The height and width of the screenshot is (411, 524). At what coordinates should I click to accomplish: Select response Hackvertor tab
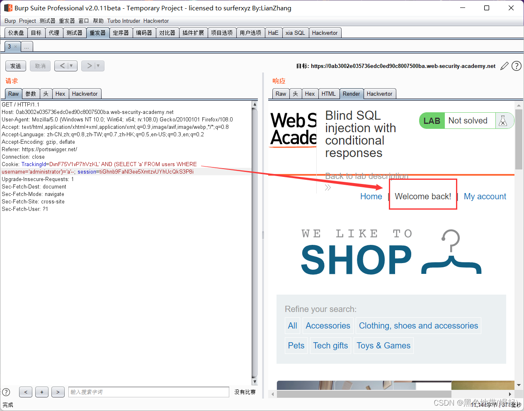[x=380, y=94]
